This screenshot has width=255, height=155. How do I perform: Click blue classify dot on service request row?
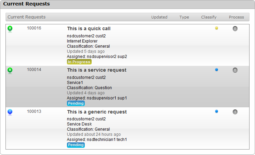click(217, 70)
